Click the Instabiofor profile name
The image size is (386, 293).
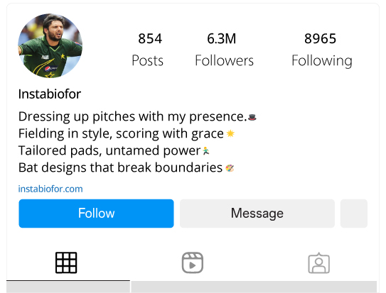coord(50,94)
